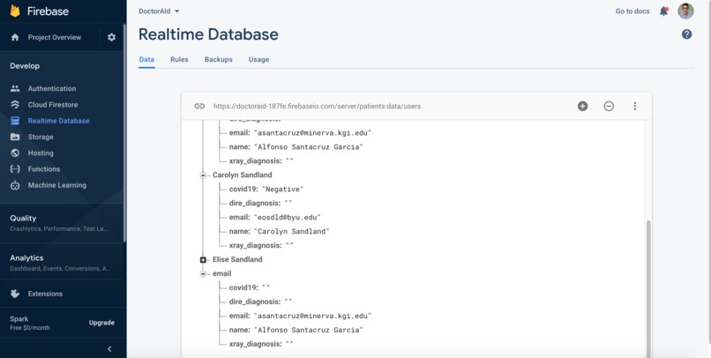The width and height of the screenshot is (711, 358).
Task: Click the Upgrade plan button
Action: click(101, 323)
